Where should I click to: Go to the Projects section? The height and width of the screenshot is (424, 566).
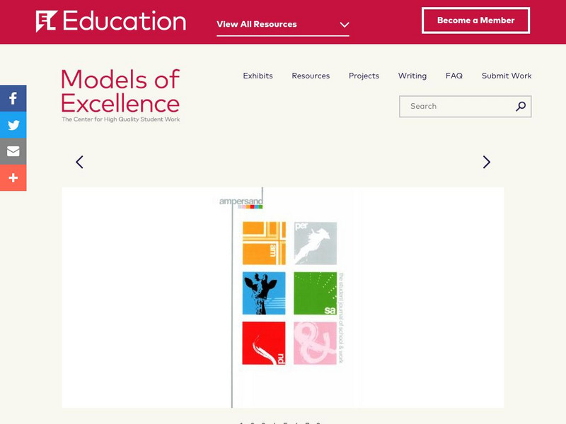tap(364, 76)
